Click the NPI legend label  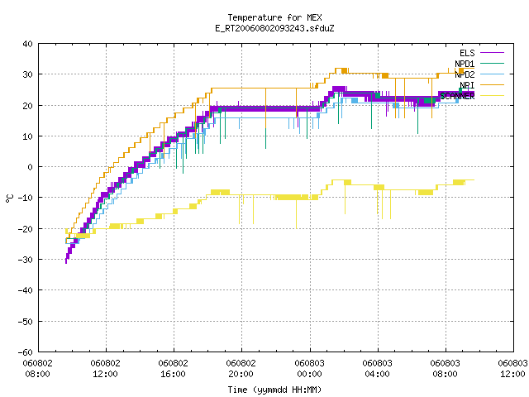(x=467, y=85)
